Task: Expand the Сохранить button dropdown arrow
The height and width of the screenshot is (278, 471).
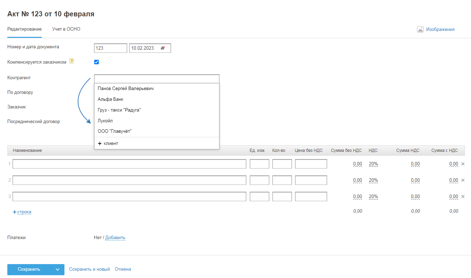Action: (x=57, y=269)
